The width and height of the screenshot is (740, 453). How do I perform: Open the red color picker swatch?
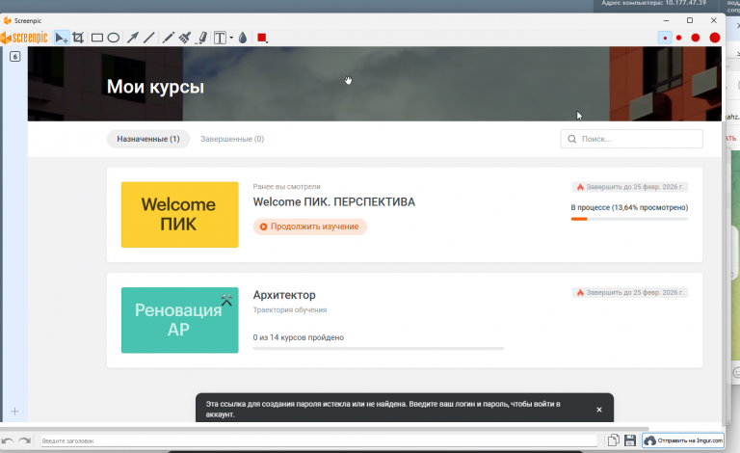click(x=262, y=38)
